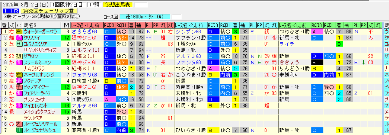389x135 pixels.
Task: Click the 第32回チューリップ賞 race title
Action: (x=49, y=11)
